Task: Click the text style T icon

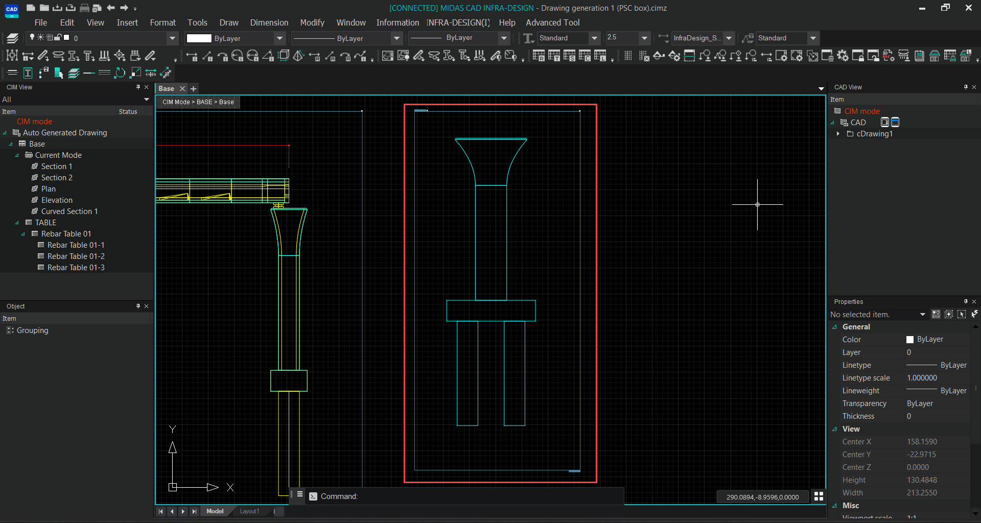Action: [529, 38]
